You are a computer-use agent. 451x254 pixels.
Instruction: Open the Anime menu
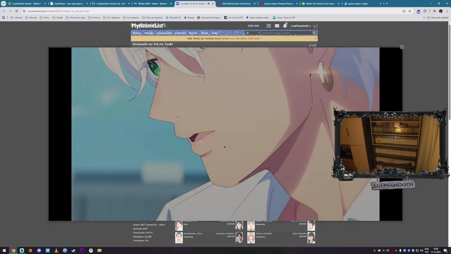[137, 33]
